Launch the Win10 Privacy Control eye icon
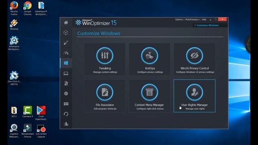The image size is (258, 145). [194, 56]
